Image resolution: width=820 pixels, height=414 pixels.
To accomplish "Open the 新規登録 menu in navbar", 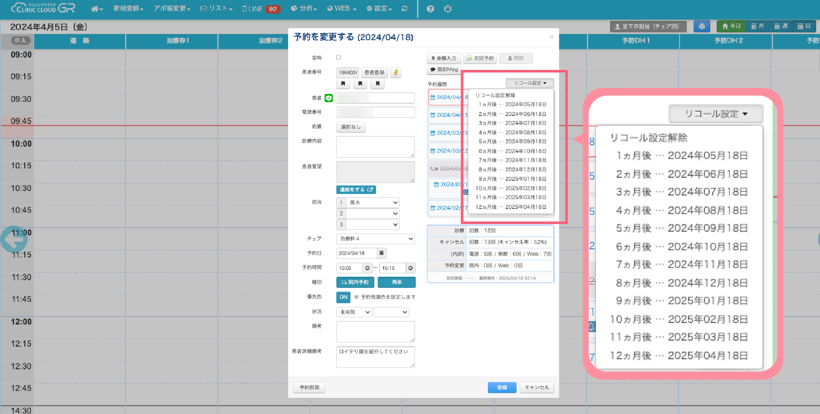I will tap(128, 9).
